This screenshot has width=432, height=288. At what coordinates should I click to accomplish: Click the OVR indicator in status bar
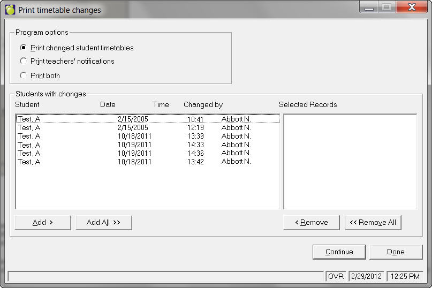click(336, 276)
